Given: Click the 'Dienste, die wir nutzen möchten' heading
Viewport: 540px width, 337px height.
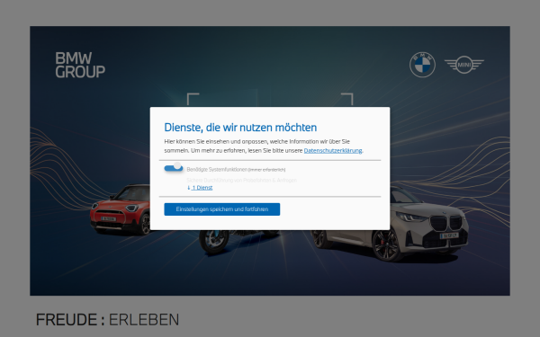Looking at the screenshot, I should (240, 128).
